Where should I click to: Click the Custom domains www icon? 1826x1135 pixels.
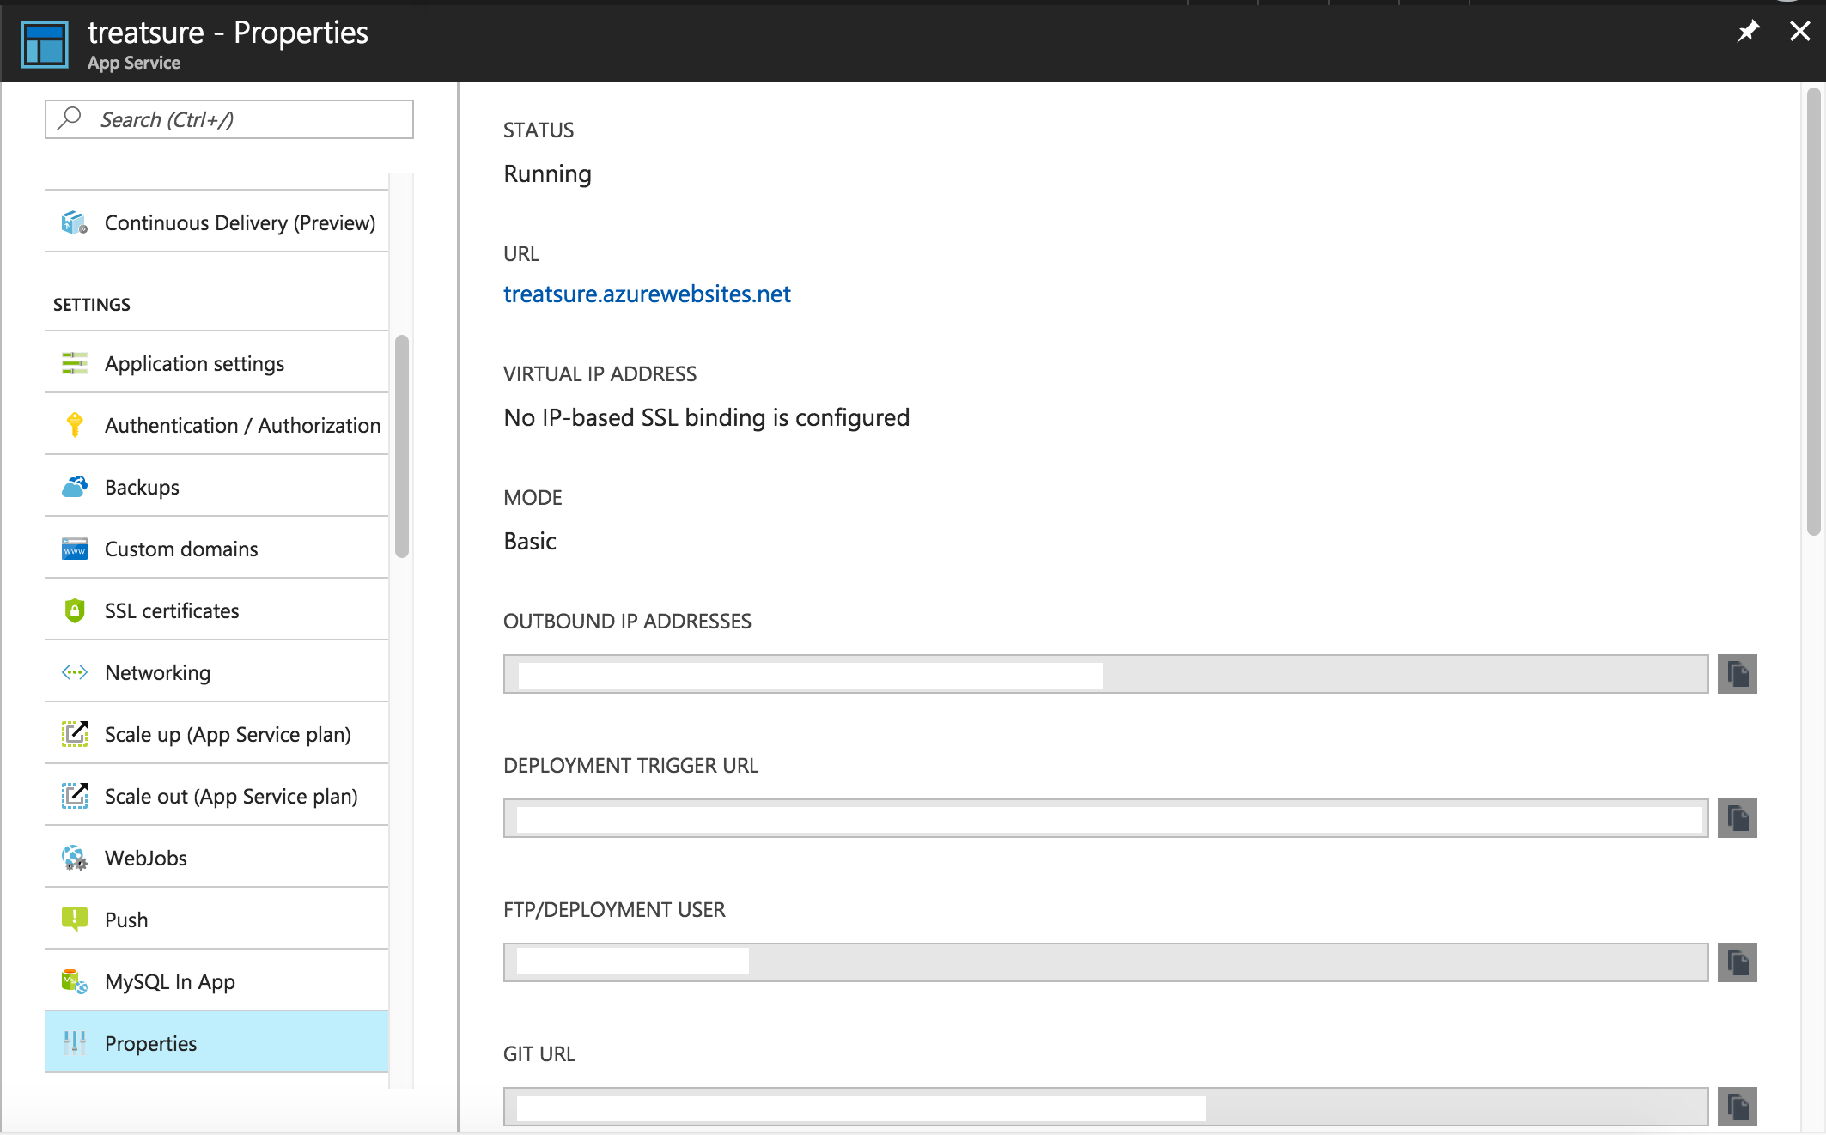[x=75, y=549]
